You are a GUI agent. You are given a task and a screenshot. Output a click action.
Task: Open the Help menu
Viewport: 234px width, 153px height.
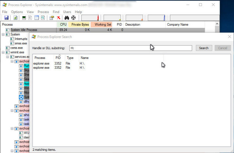pyautogui.click(x=78, y=12)
